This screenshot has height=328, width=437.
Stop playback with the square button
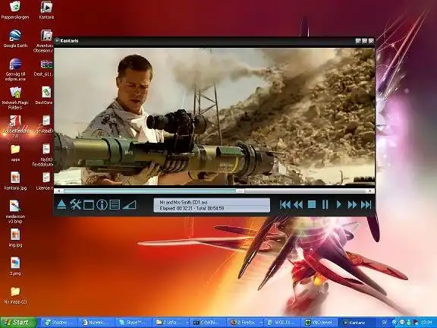pos(312,205)
